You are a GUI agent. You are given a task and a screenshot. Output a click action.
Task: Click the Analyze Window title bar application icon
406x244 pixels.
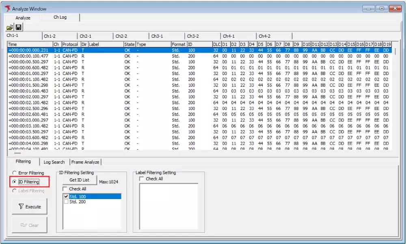coord(7,8)
